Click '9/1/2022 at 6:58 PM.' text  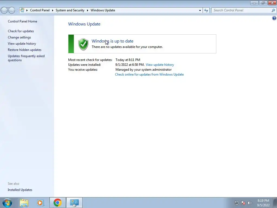[x=130, y=64]
